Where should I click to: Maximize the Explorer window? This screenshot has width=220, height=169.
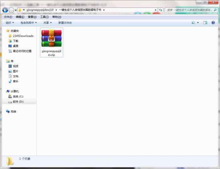click(205, 2)
